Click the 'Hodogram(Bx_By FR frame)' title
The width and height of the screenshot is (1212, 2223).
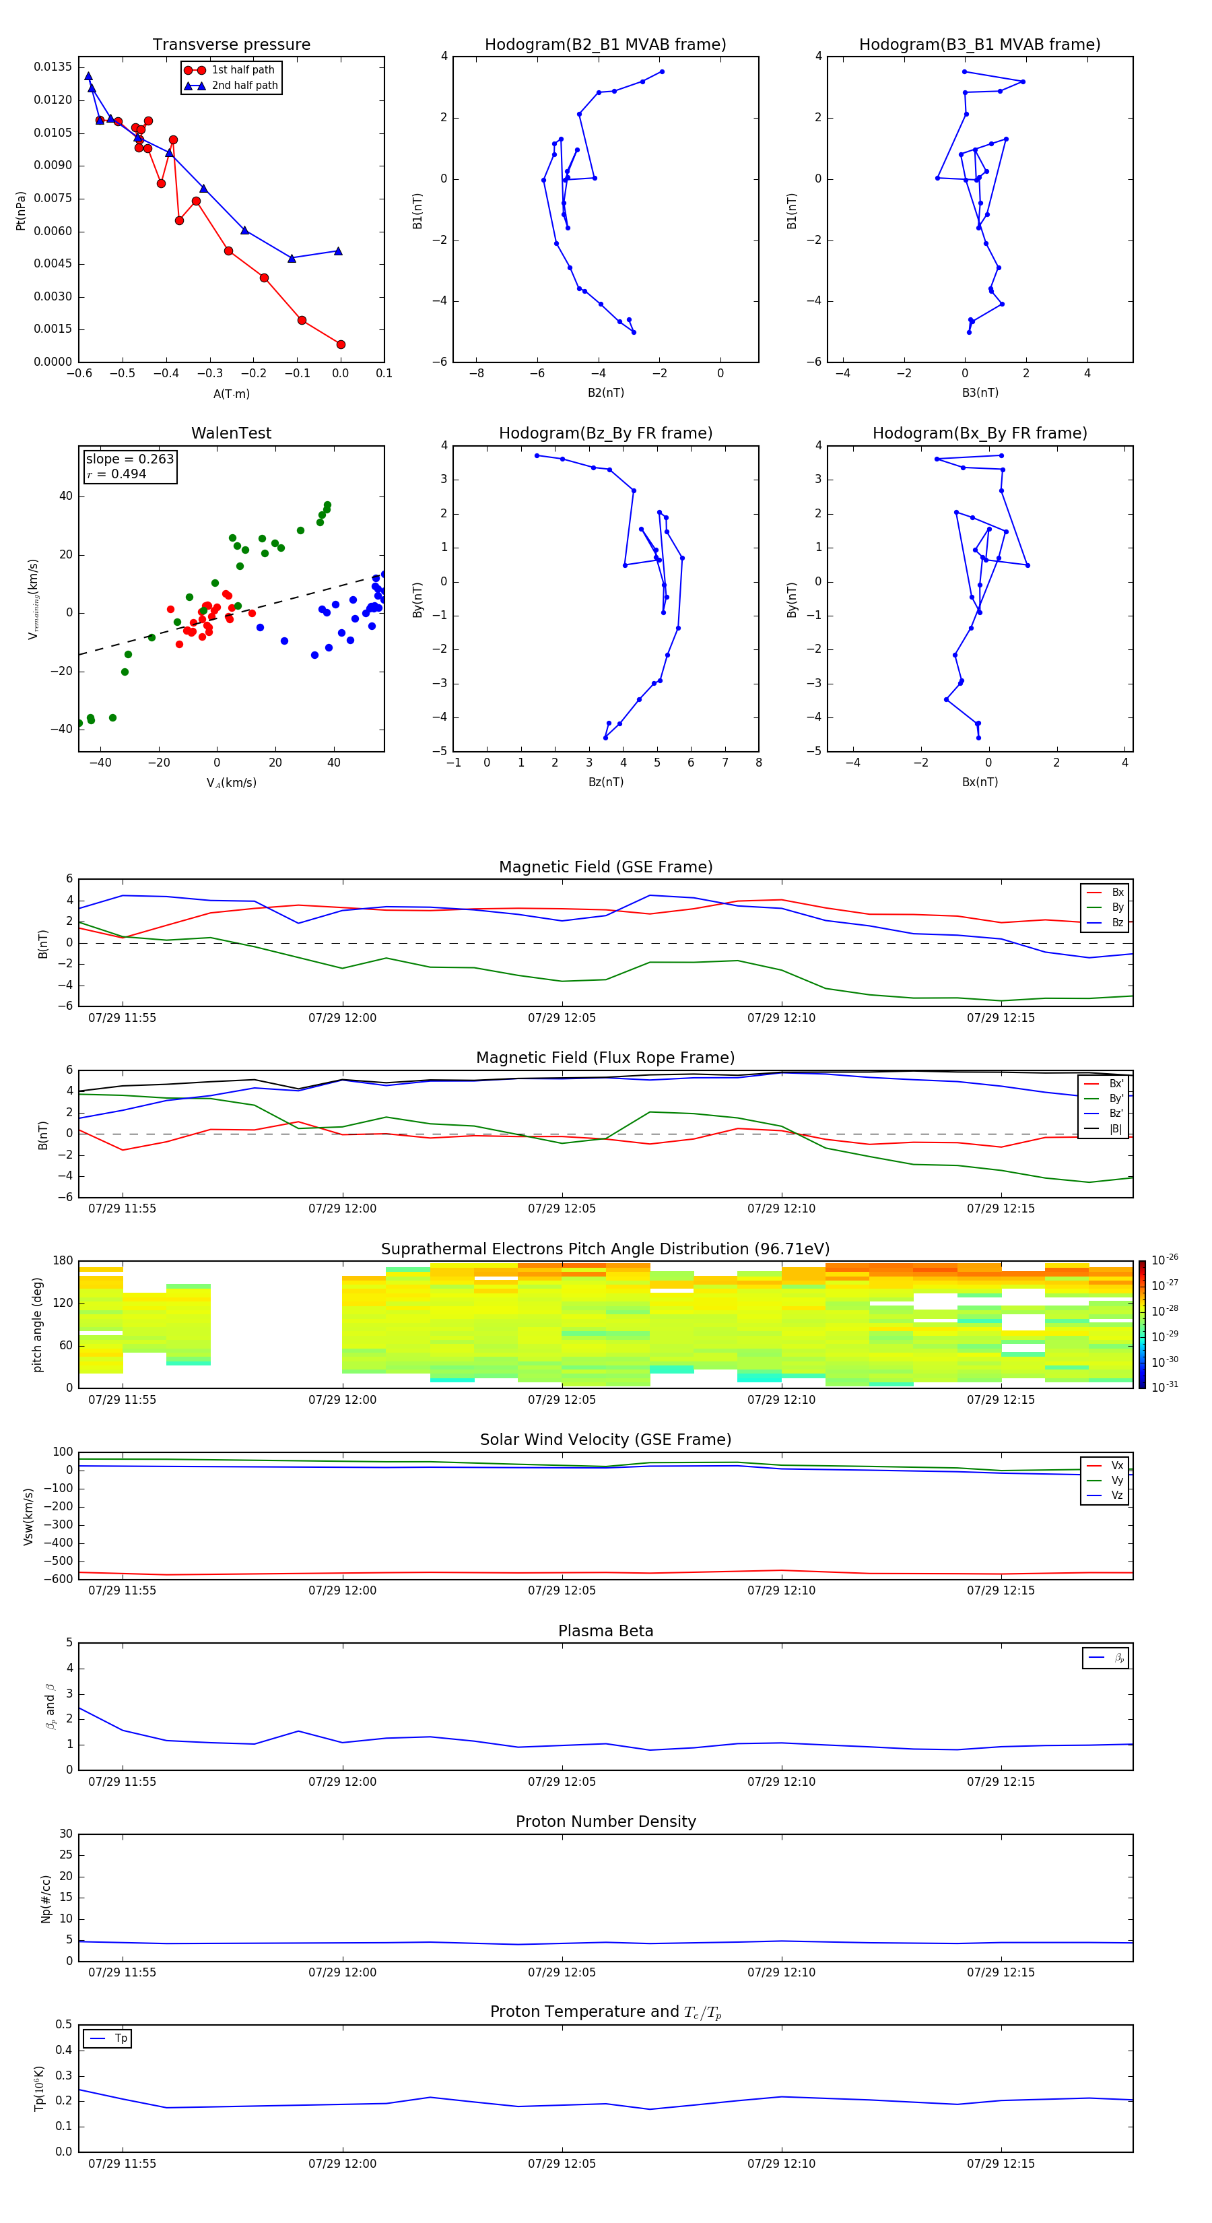(x=980, y=433)
